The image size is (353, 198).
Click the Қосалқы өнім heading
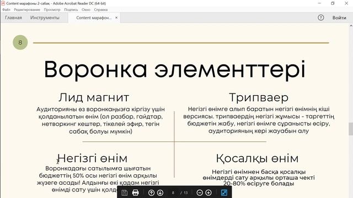258,158
